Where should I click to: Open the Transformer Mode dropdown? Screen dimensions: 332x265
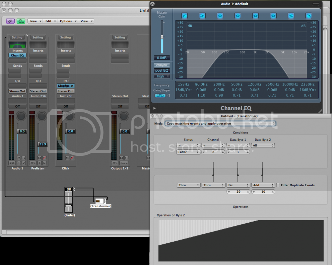point(220,123)
